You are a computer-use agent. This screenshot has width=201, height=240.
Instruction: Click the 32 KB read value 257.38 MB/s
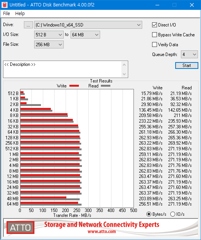pyautogui.click(x=180, y=127)
